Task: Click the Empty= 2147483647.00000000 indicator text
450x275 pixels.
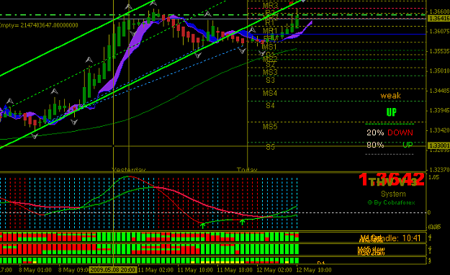Action: point(39,25)
